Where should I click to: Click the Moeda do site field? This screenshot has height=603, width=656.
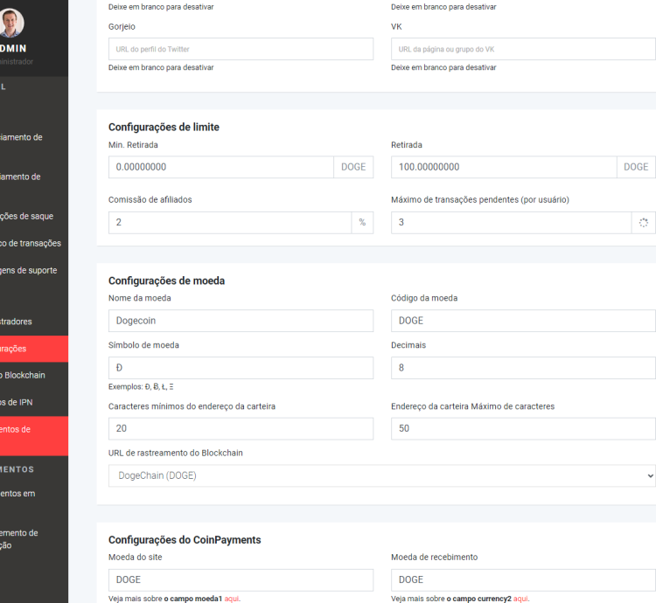point(241,579)
